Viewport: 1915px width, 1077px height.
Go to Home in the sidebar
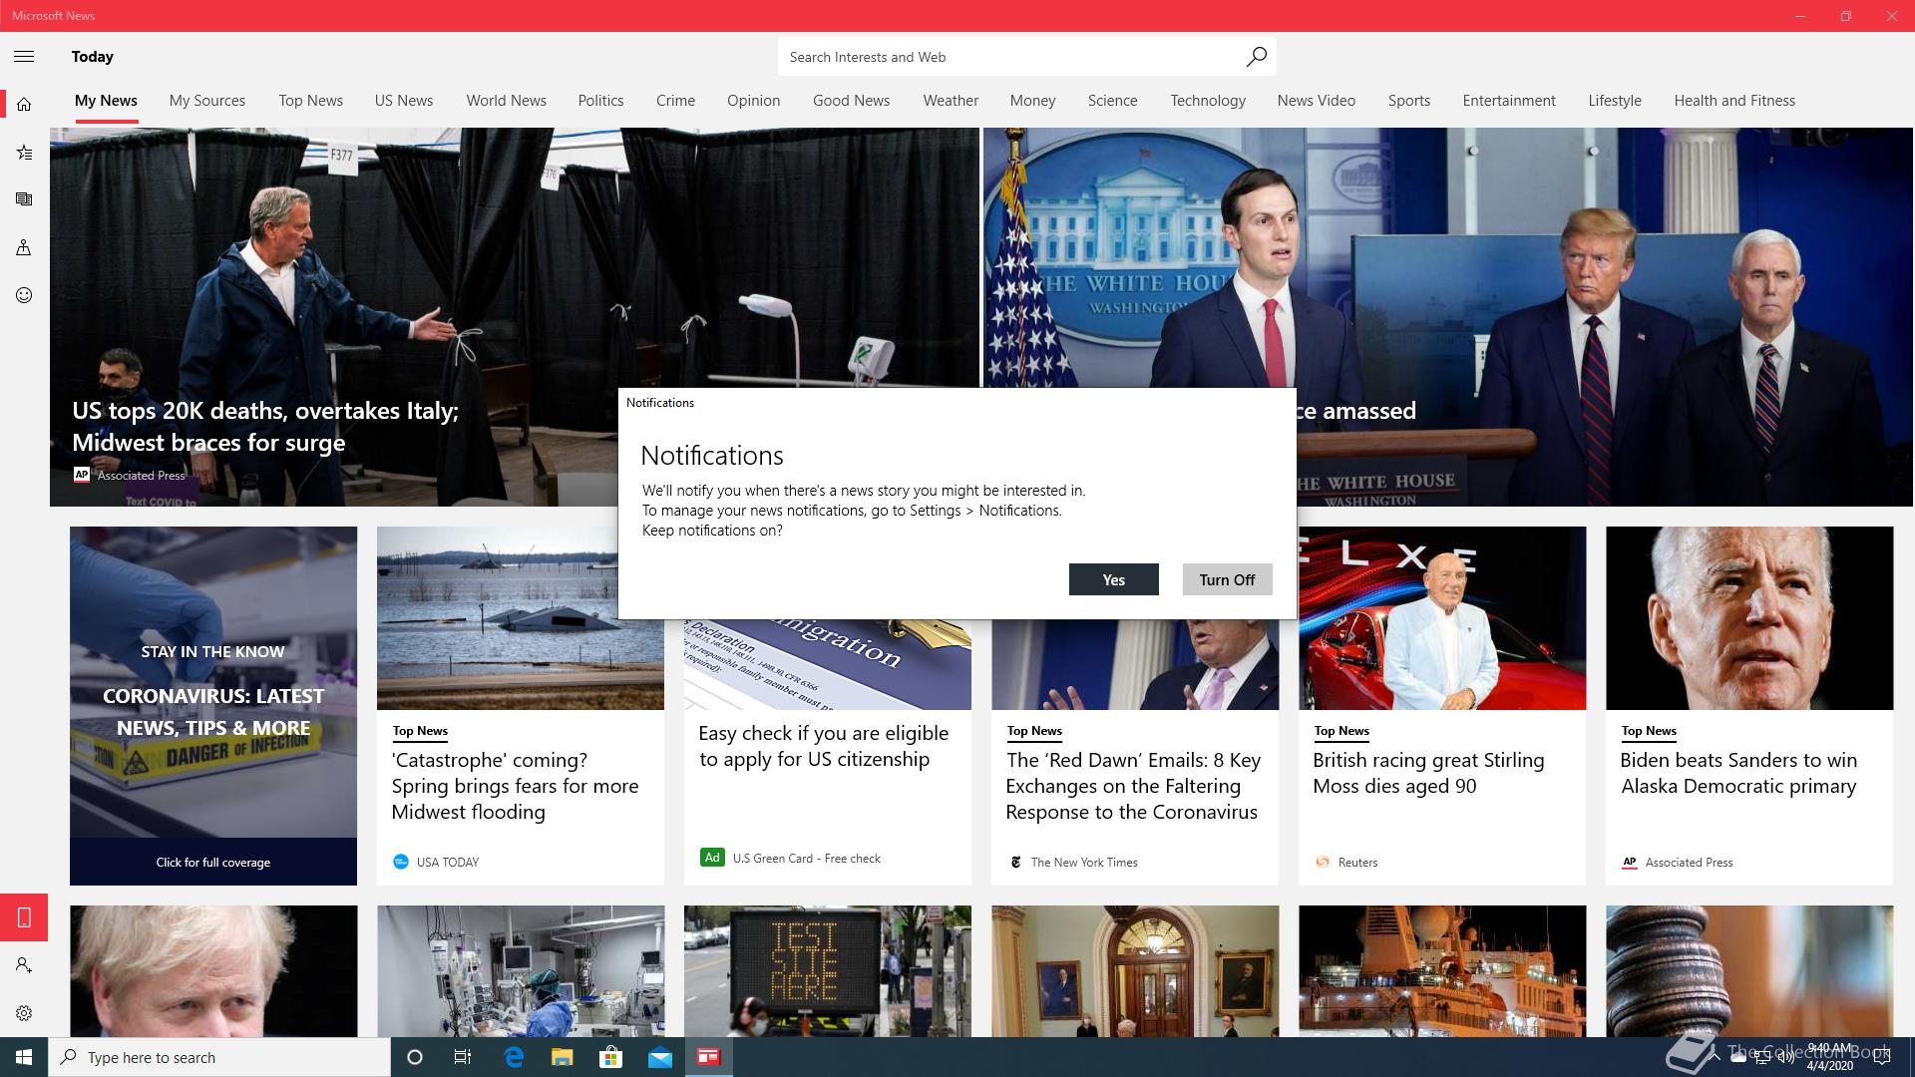pos(24,104)
